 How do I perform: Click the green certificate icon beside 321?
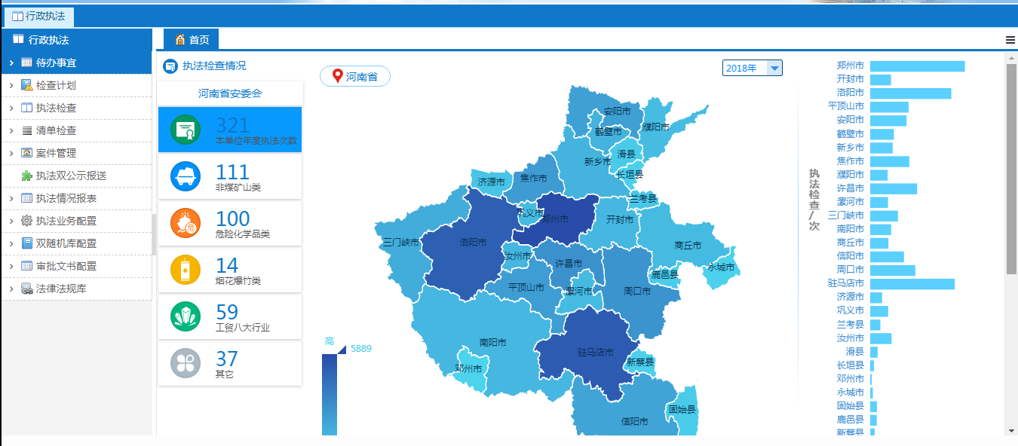[x=185, y=130]
